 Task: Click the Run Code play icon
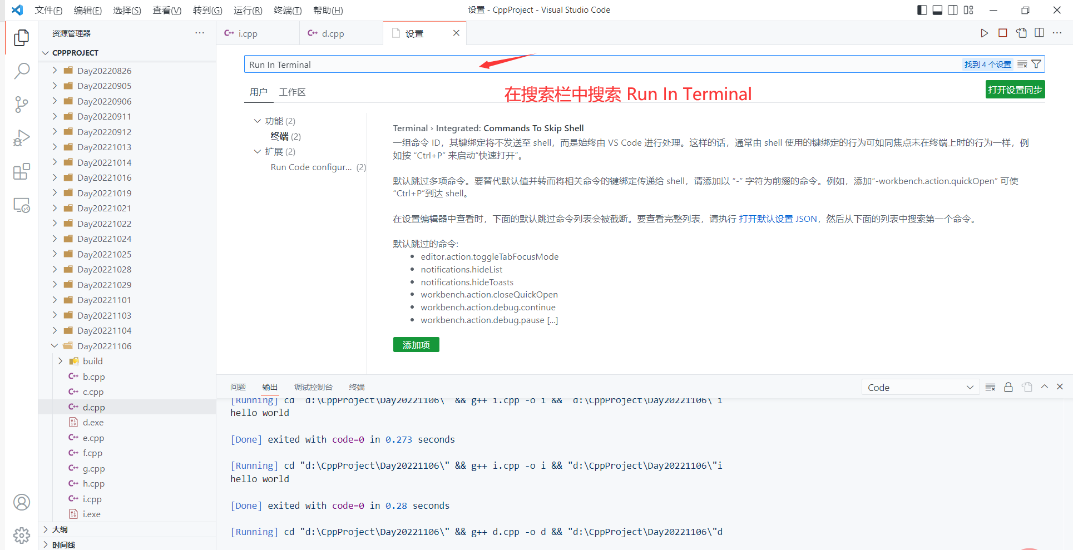tap(984, 33)
